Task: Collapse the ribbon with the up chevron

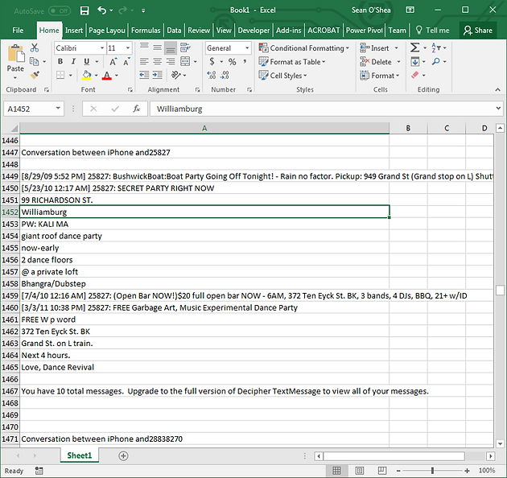Action: click(497, 89)
